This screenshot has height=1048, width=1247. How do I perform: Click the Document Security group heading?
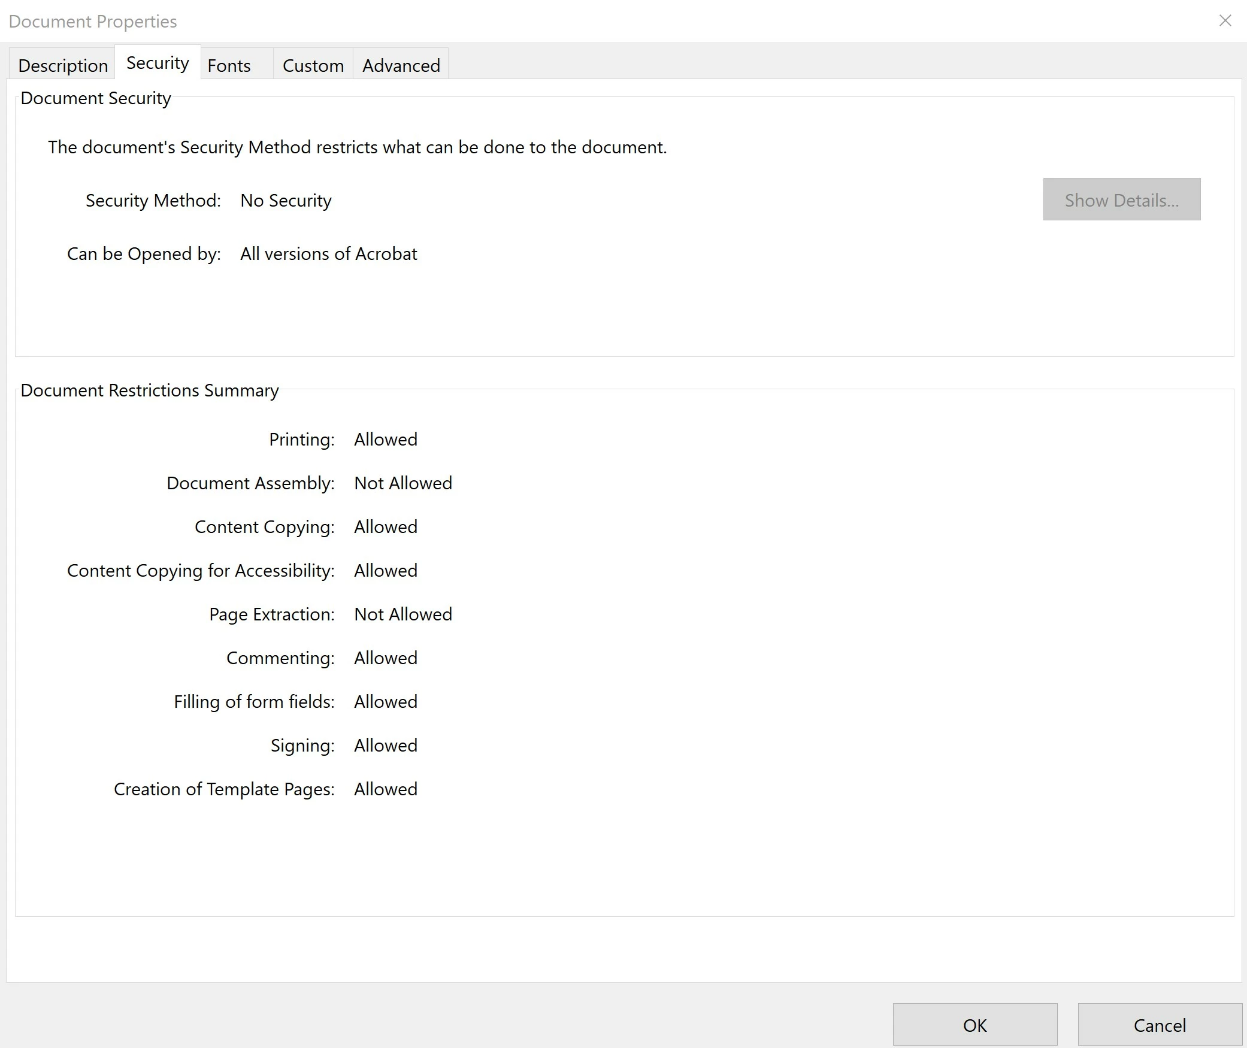[96, 98]
